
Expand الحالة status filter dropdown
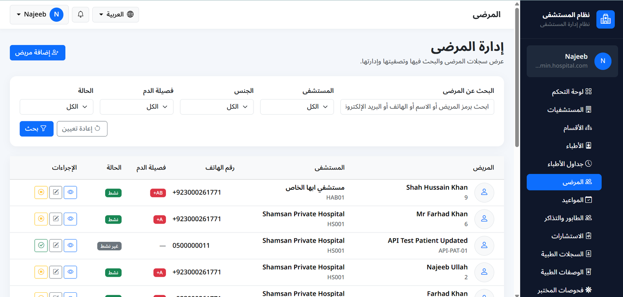click(56, 107)
